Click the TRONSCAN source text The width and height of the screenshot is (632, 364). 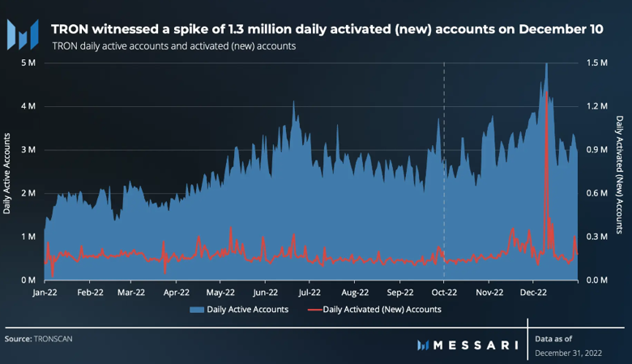(53, 339)
